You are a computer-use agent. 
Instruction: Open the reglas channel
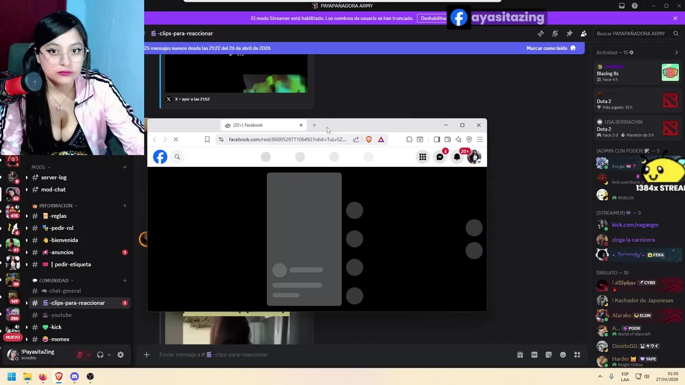(79, 216)
